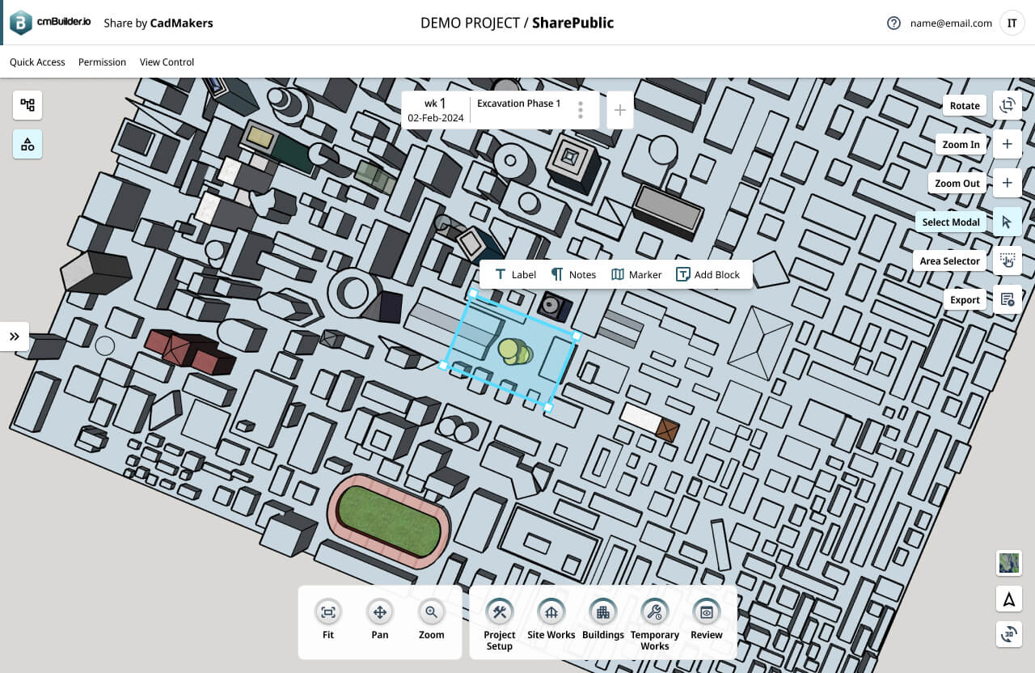The height and width of the screenshot is (673, 1035).
Task: Click Add Block in the floating toolbar
Action: tap(708, 274)
